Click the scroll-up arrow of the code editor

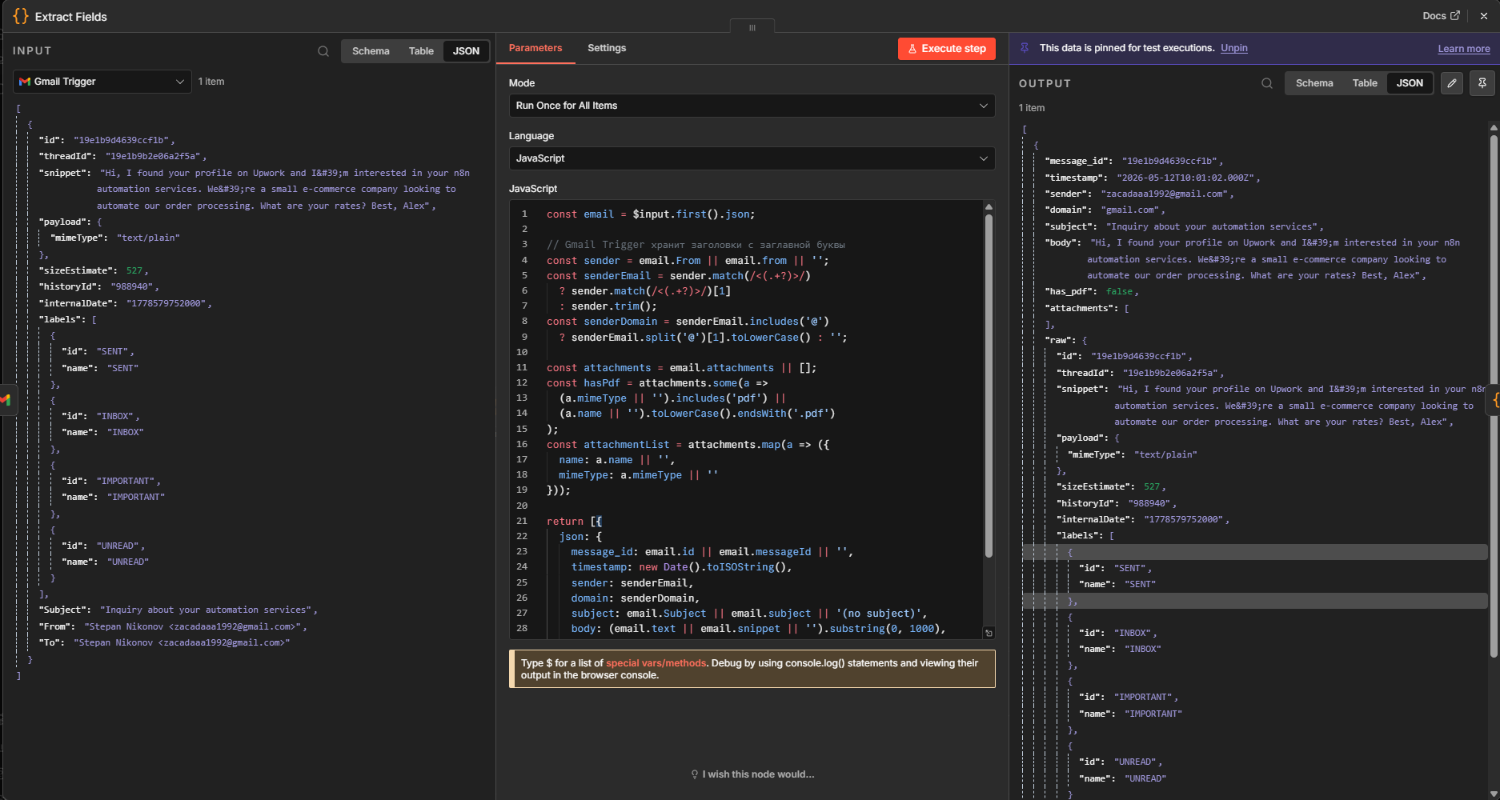[989, 206]
